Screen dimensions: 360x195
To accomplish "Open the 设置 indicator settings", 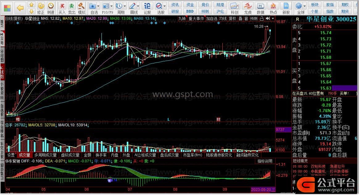I will [11, 155].
